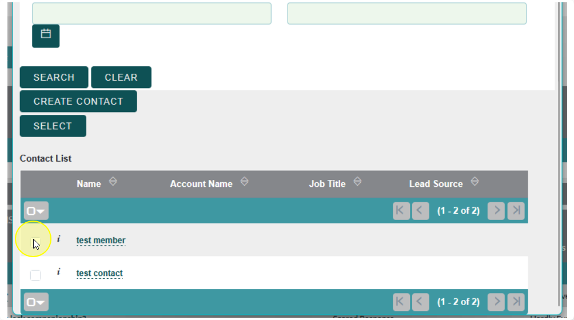
Task: Check the test member row checkbox
Action: pos(35,242)
